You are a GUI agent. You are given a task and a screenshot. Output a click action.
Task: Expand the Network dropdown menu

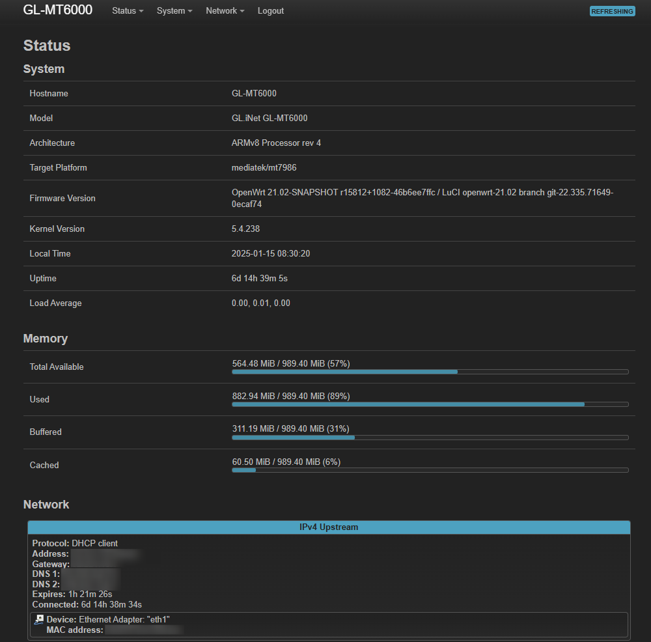point(225,11)
